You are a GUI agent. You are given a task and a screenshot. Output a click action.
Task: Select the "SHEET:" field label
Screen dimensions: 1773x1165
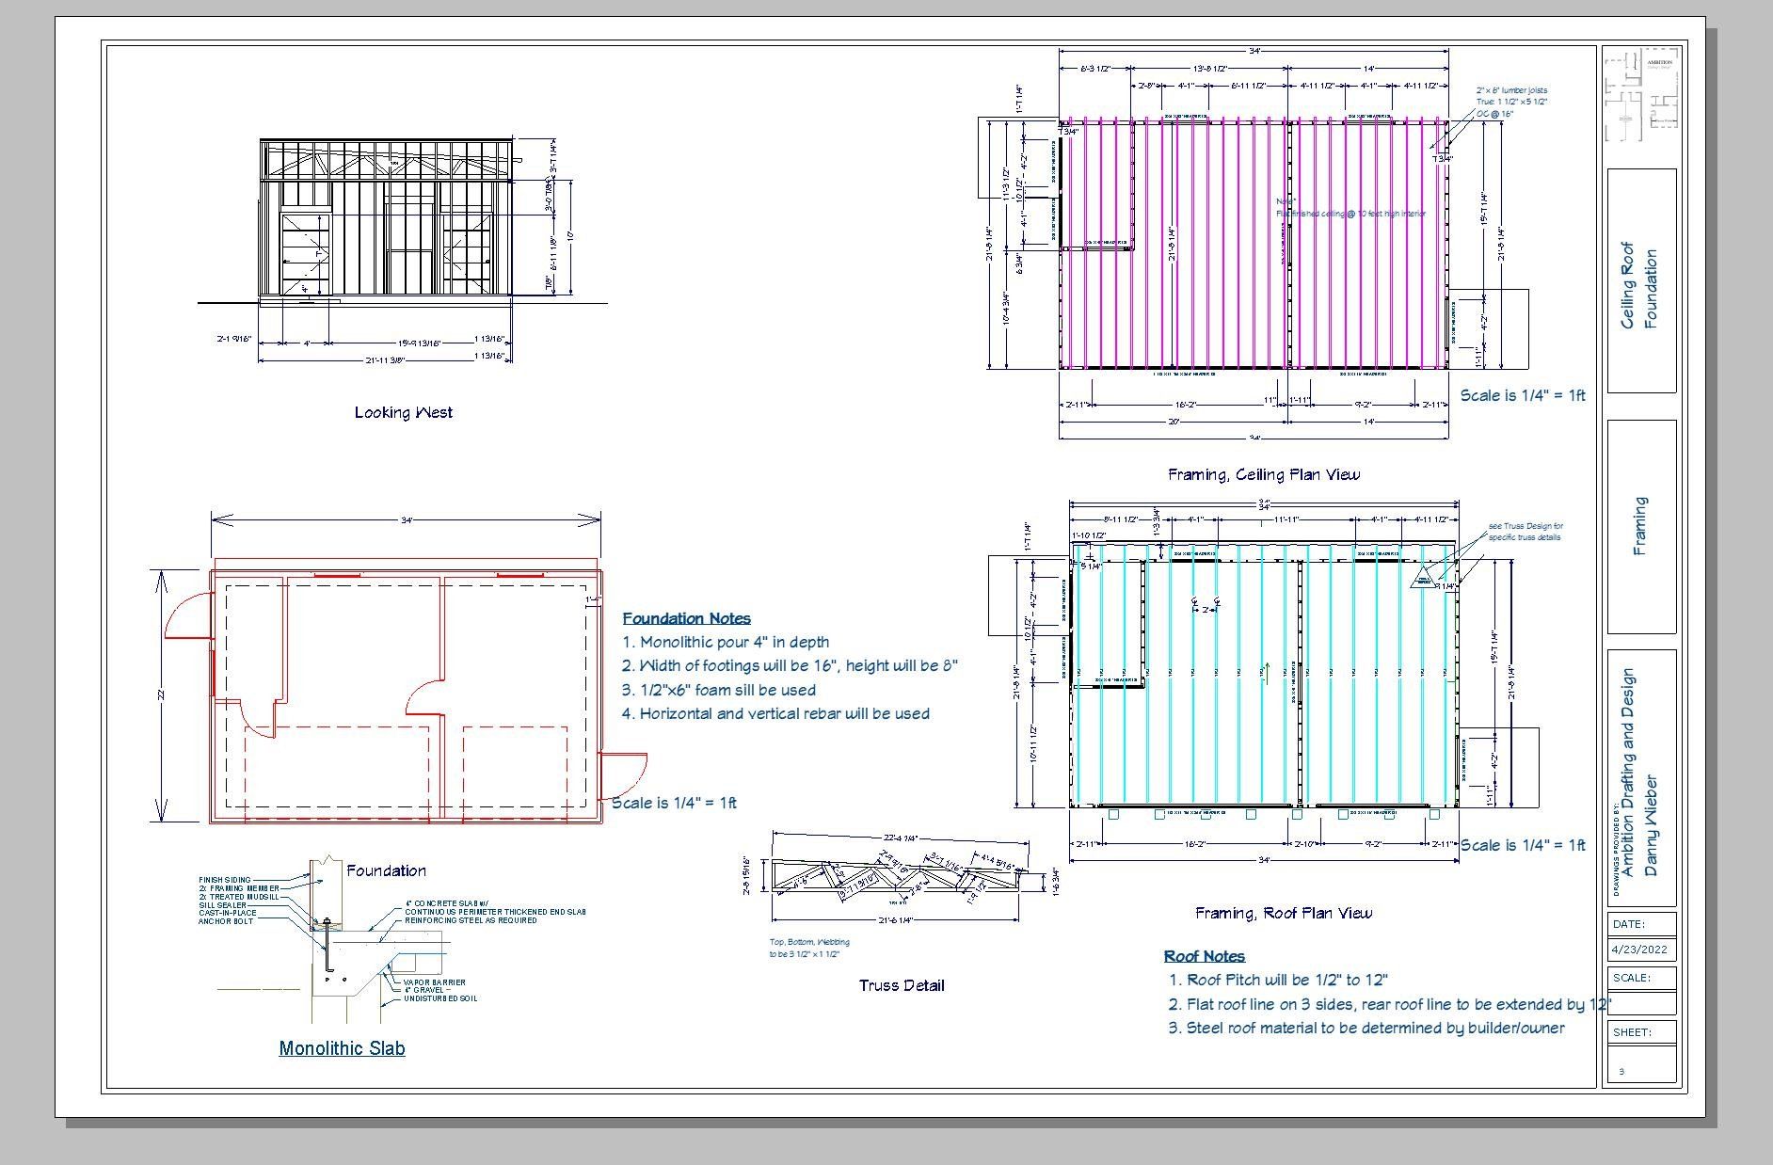(1633, 1032)
